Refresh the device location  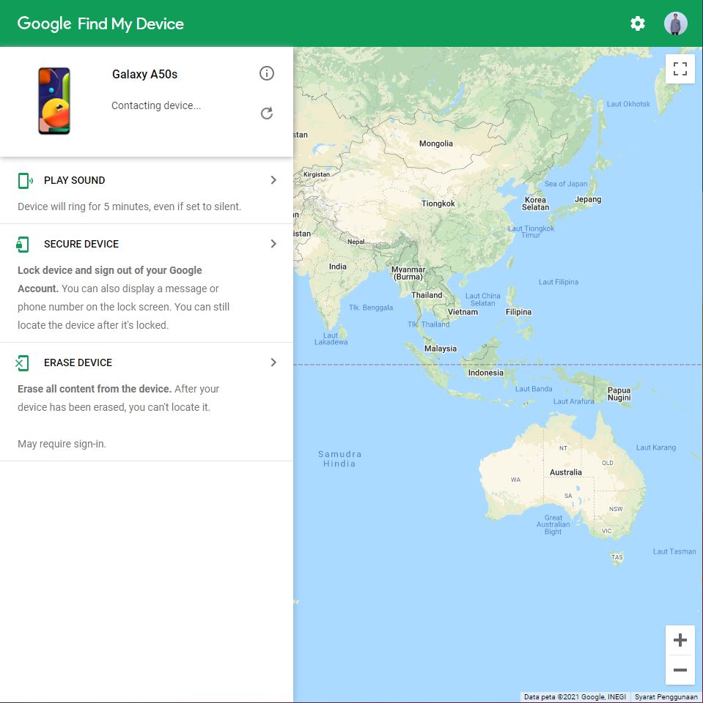tap(267, 113)
